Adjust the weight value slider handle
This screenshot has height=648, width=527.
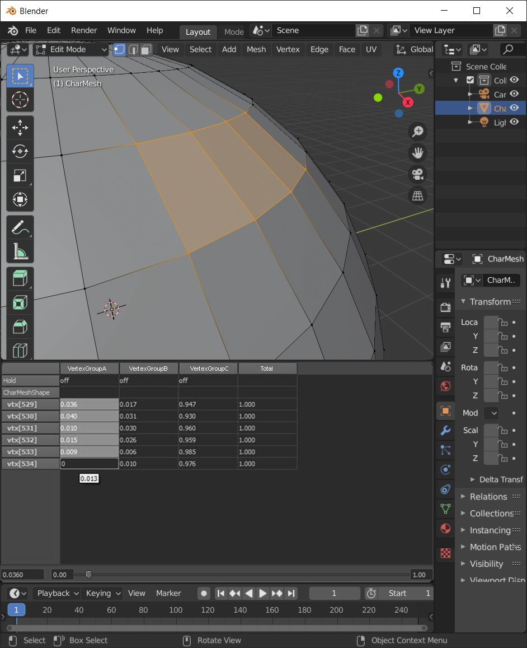(88, 575)
